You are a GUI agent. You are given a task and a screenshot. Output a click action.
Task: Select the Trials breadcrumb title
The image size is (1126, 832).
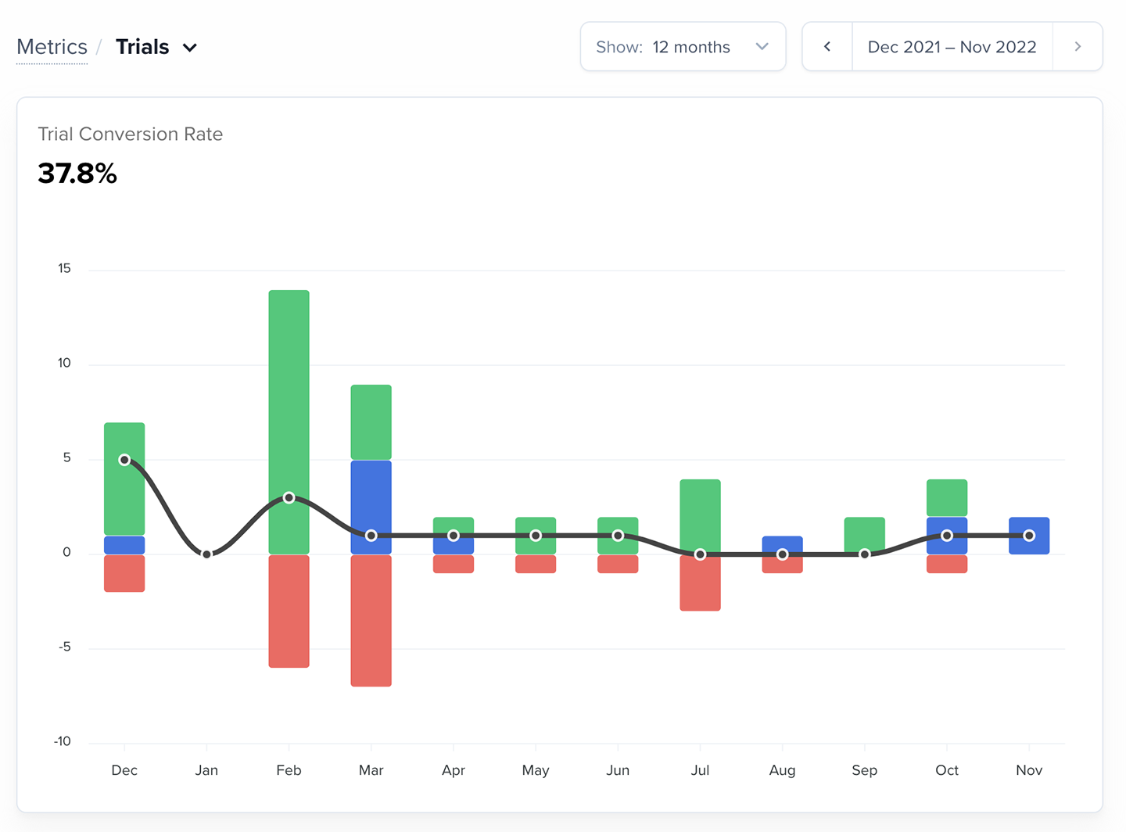(x=142, y=47)
